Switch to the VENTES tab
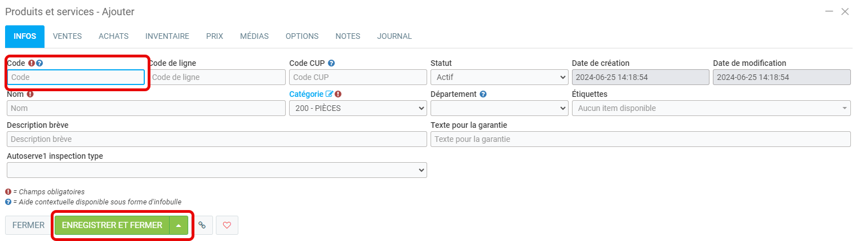This screenshot has height=241, width=856. [67, 36]
